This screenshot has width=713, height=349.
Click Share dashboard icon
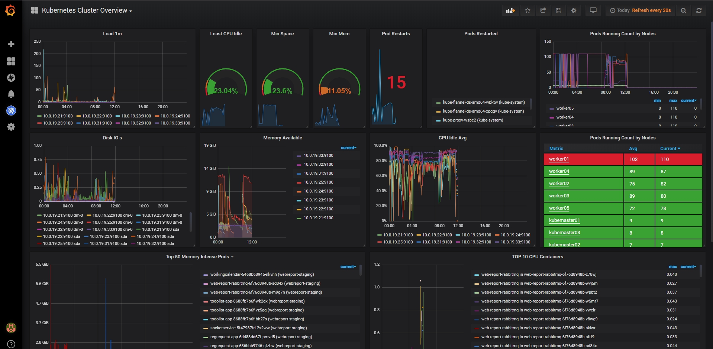543,10
